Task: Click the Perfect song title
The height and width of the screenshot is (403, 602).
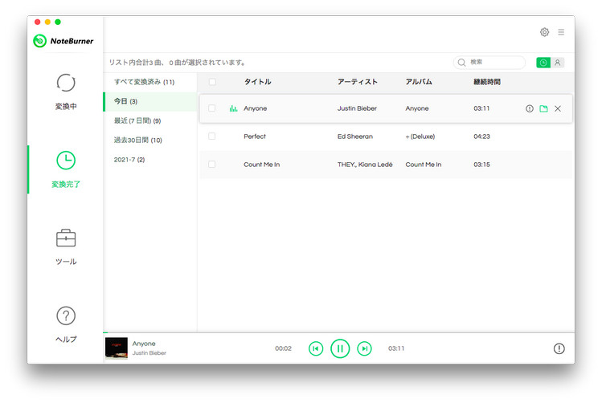Action: [255, 136]
